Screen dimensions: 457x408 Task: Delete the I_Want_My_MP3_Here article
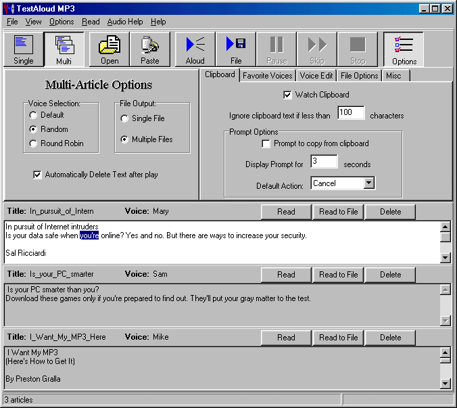(390, 338)
